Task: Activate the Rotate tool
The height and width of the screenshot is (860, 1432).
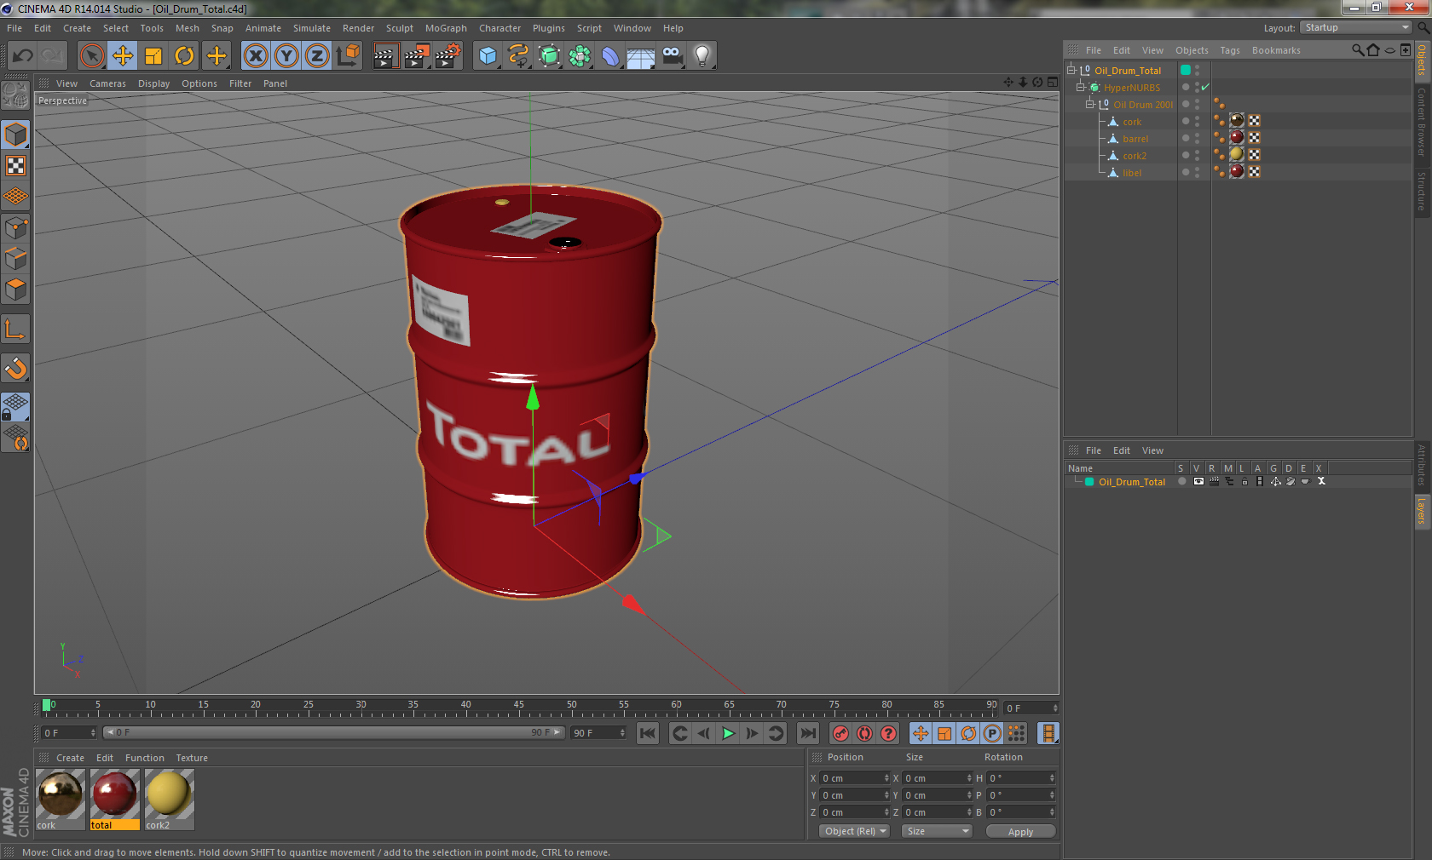Action: tap(184, 56)
